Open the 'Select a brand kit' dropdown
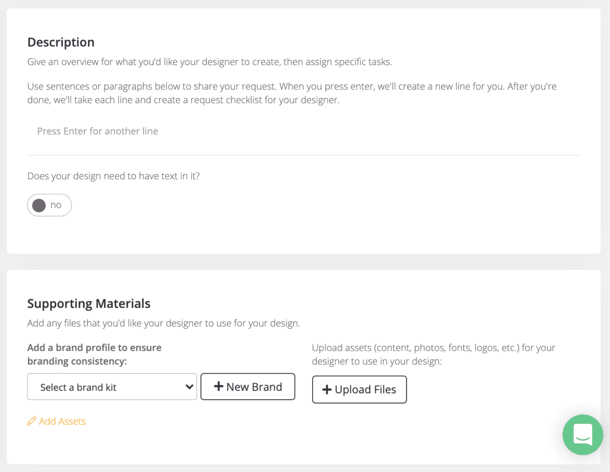610x472 pixels. click(112, 386)
